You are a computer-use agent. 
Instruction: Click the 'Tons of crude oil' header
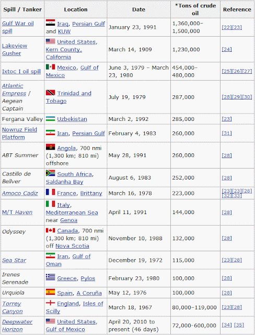point(195,9)
